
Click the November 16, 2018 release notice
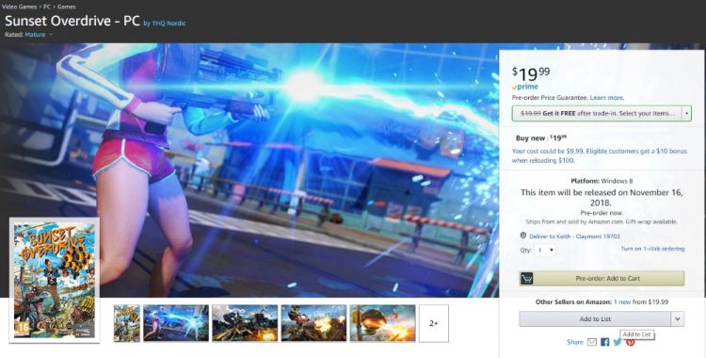[x=602, y=198]
